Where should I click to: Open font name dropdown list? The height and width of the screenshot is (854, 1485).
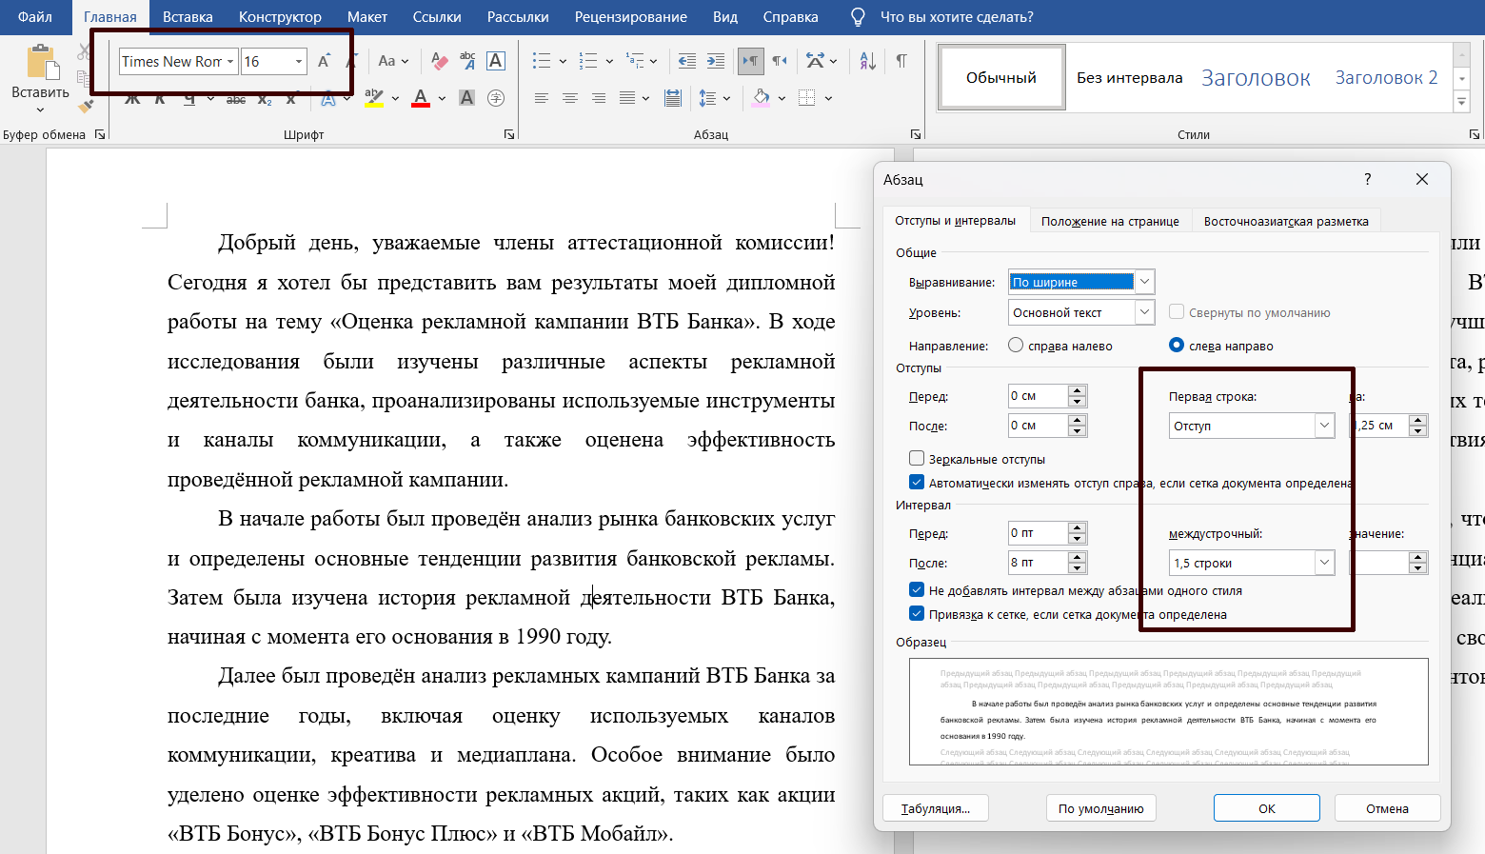(230, 61)
